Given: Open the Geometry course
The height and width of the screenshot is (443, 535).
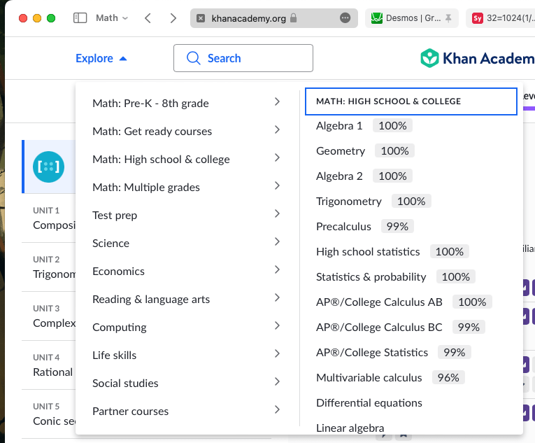Looking at the screenshot, I should [341, 151].
